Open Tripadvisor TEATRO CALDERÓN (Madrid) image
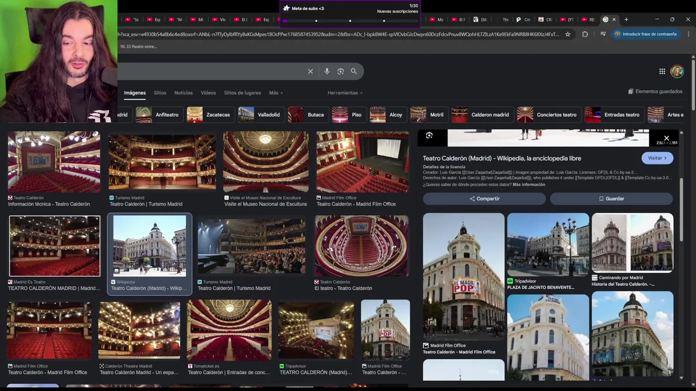Image resolution: width=696 pixels, height=391 pixels. (316, 330)
